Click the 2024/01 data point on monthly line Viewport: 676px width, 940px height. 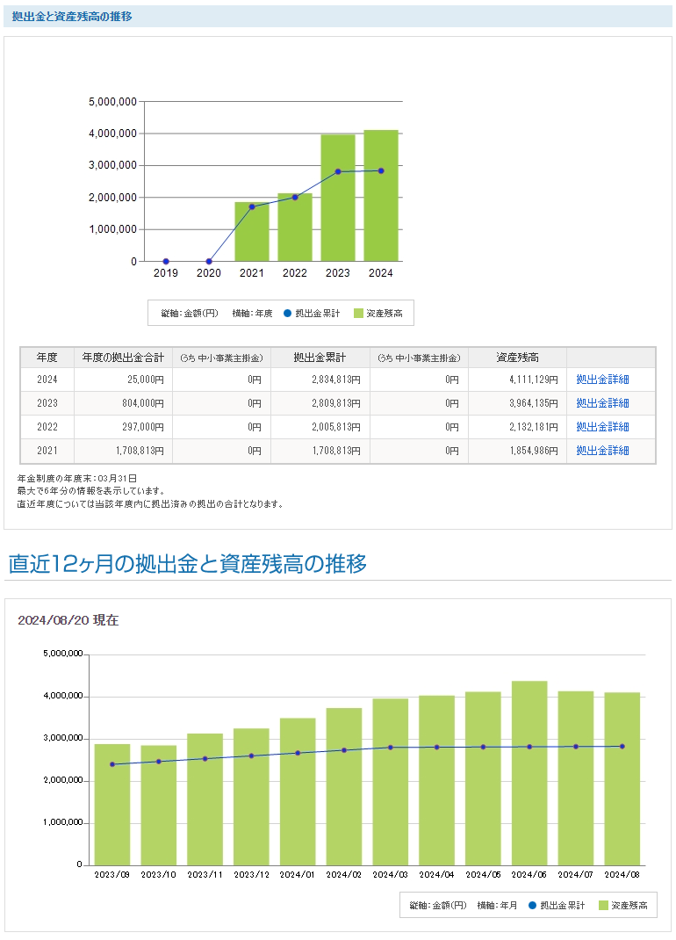coord(298,753)
